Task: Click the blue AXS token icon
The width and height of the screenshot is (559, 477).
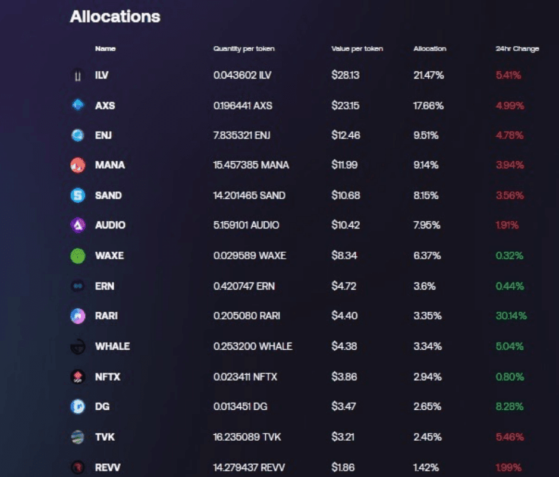Action: [x=78, y=105]
